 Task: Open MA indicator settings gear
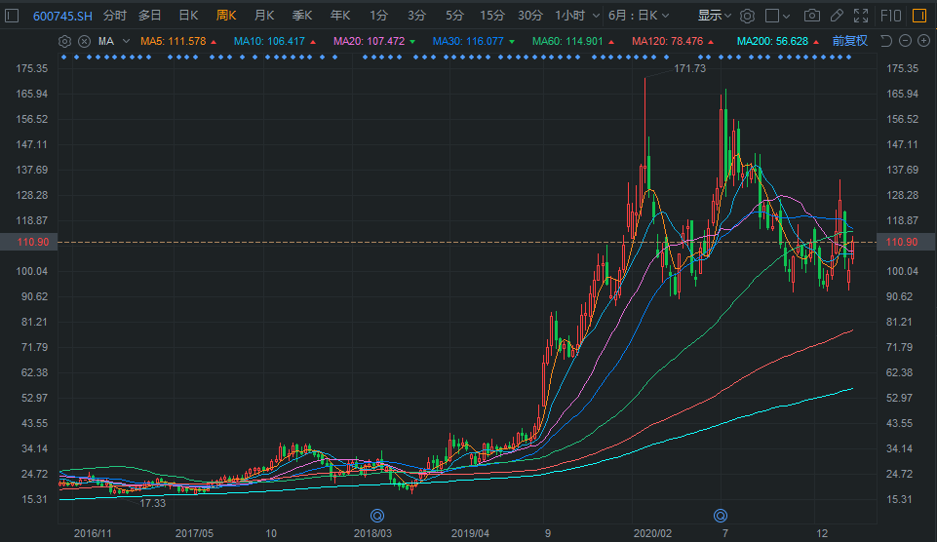[x=64, y=41]
